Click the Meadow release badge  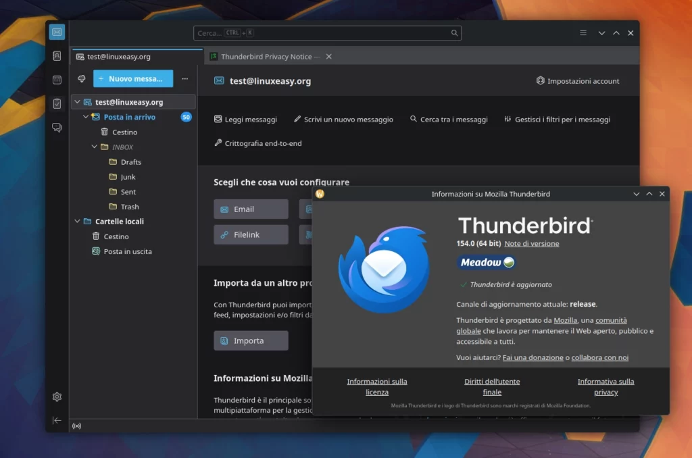pyautogui.click(x=487, y=263)
